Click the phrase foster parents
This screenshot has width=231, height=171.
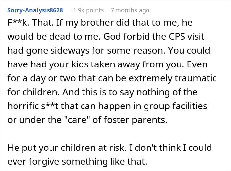point(135,120)
